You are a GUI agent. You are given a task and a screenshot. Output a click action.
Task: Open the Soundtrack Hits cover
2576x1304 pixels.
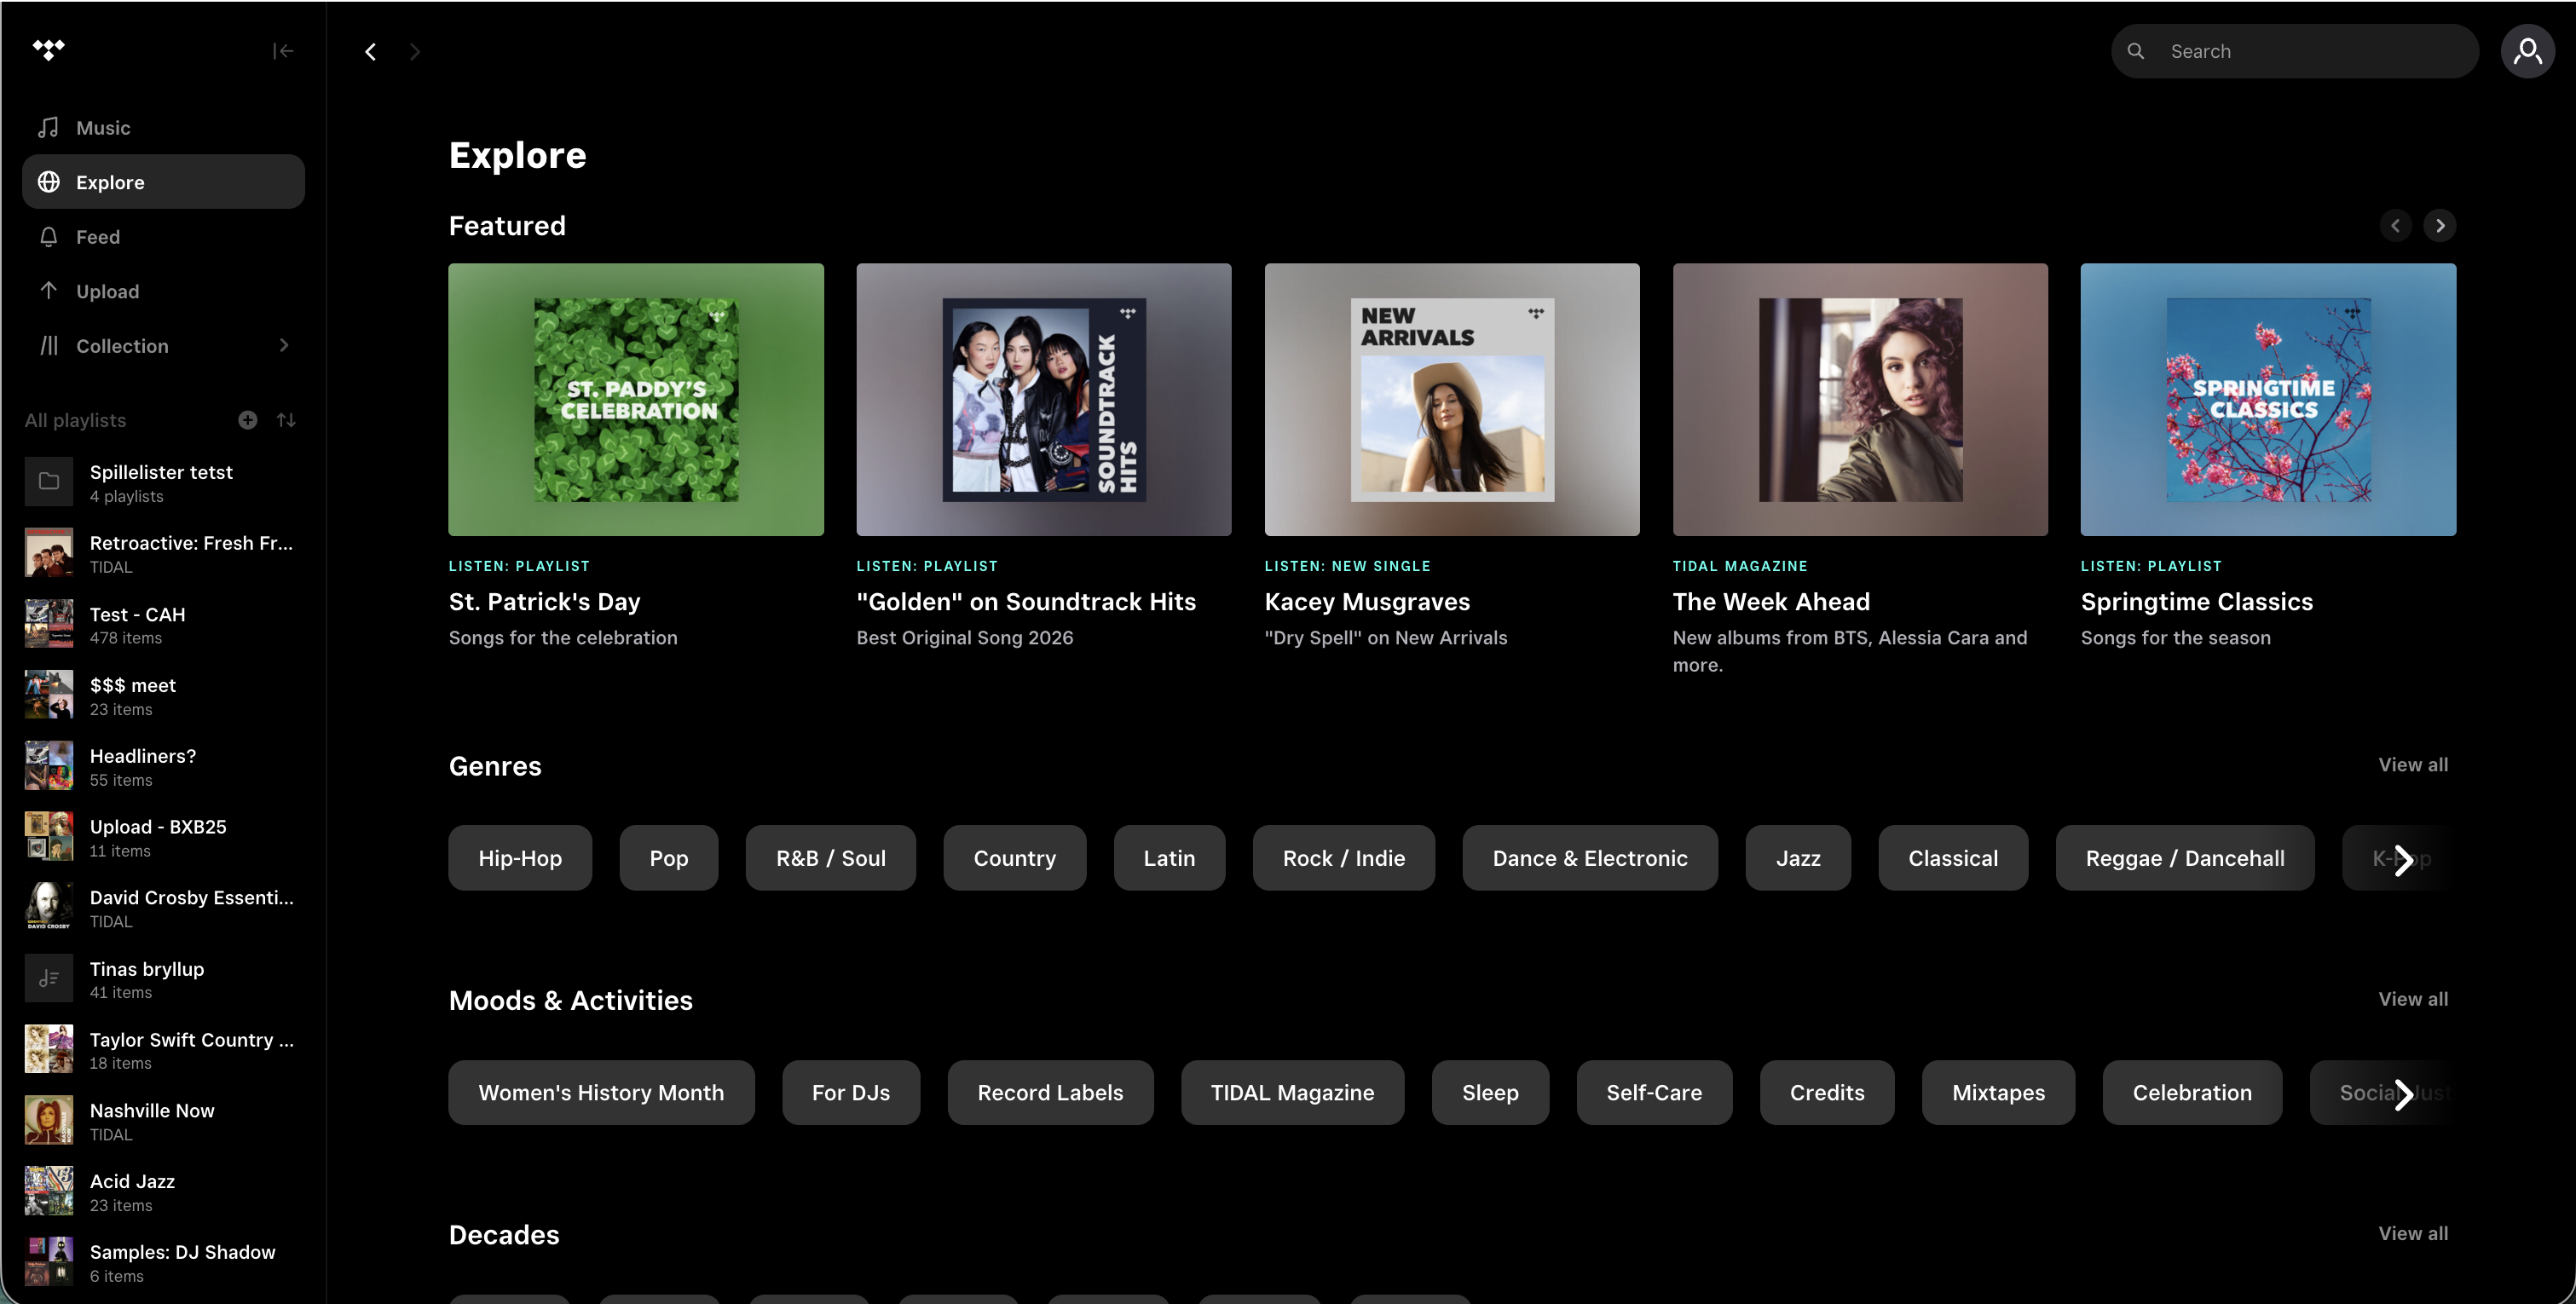pos(1044,400)
